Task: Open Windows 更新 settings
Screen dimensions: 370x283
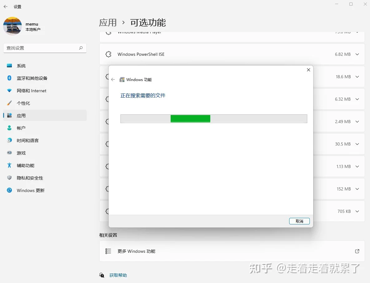Action: pos(45,190)
